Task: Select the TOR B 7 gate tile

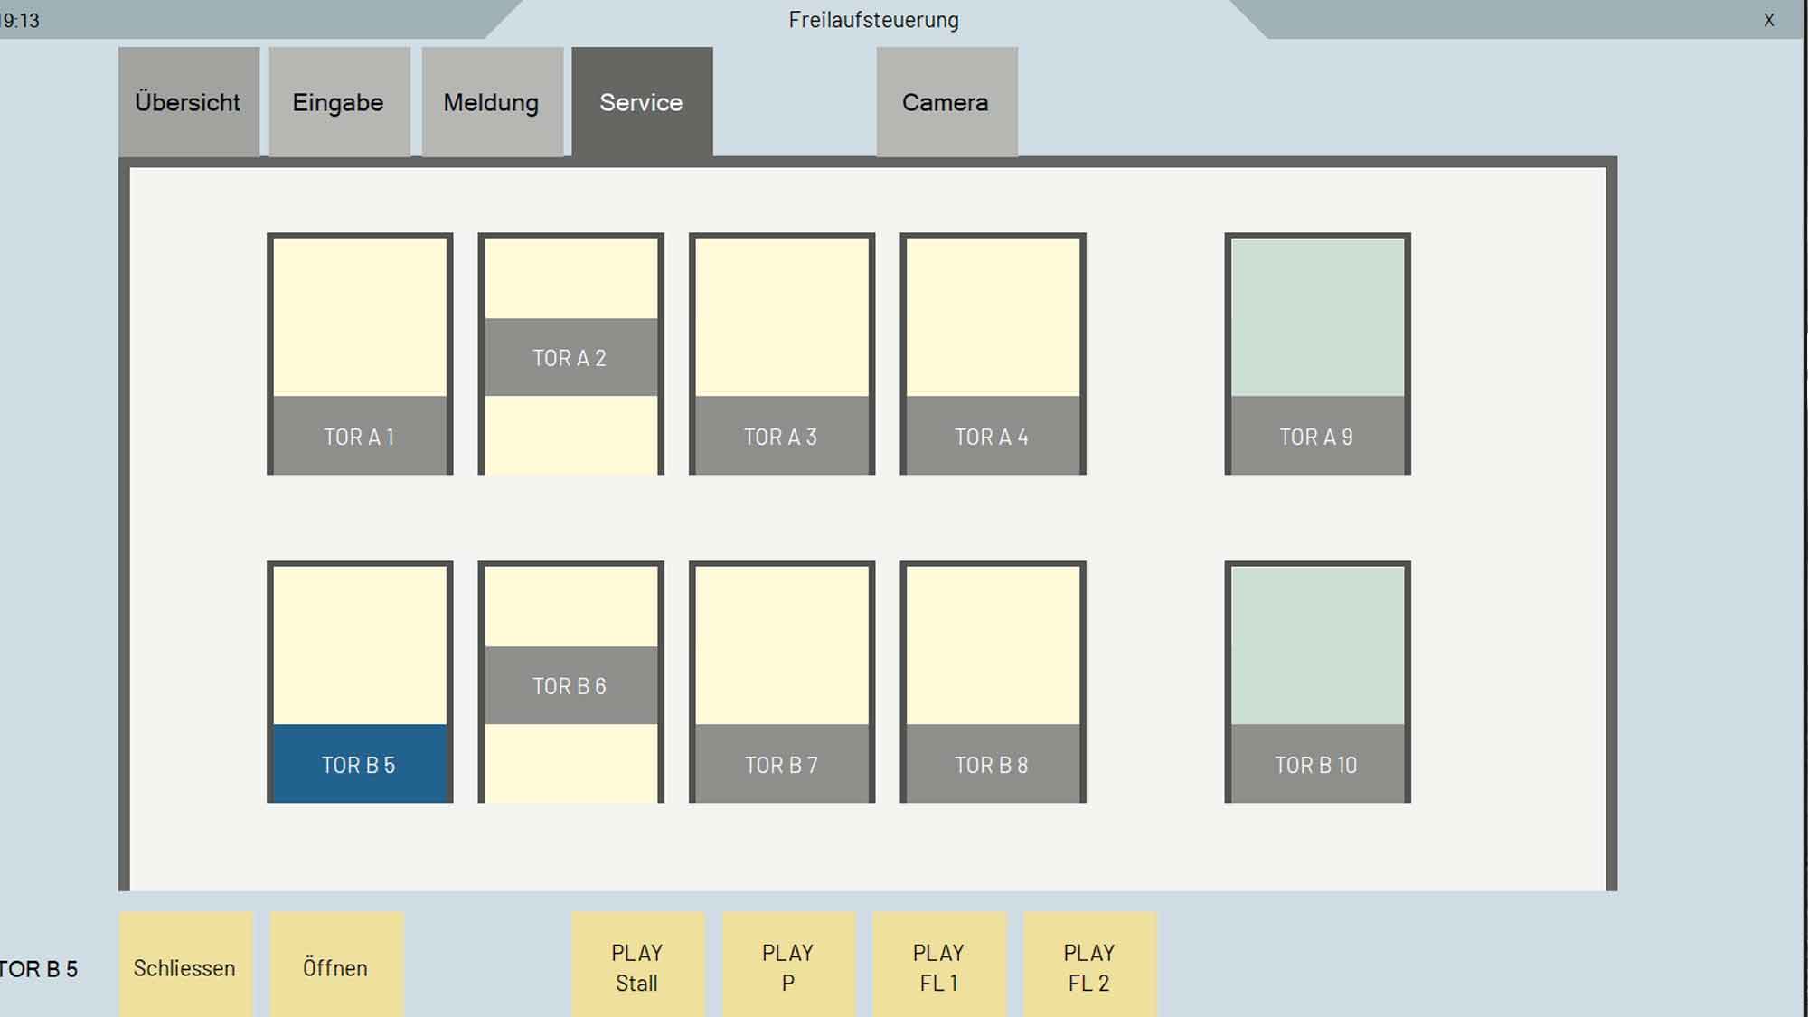Action: [782, 683]
